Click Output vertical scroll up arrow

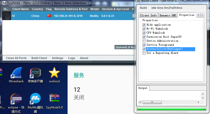pos(203,94)
